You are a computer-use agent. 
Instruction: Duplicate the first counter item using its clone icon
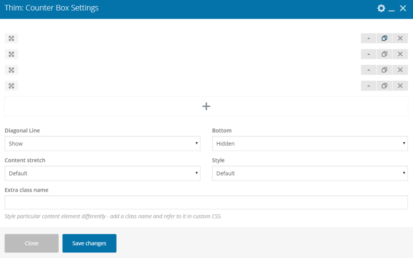(384, 38)
